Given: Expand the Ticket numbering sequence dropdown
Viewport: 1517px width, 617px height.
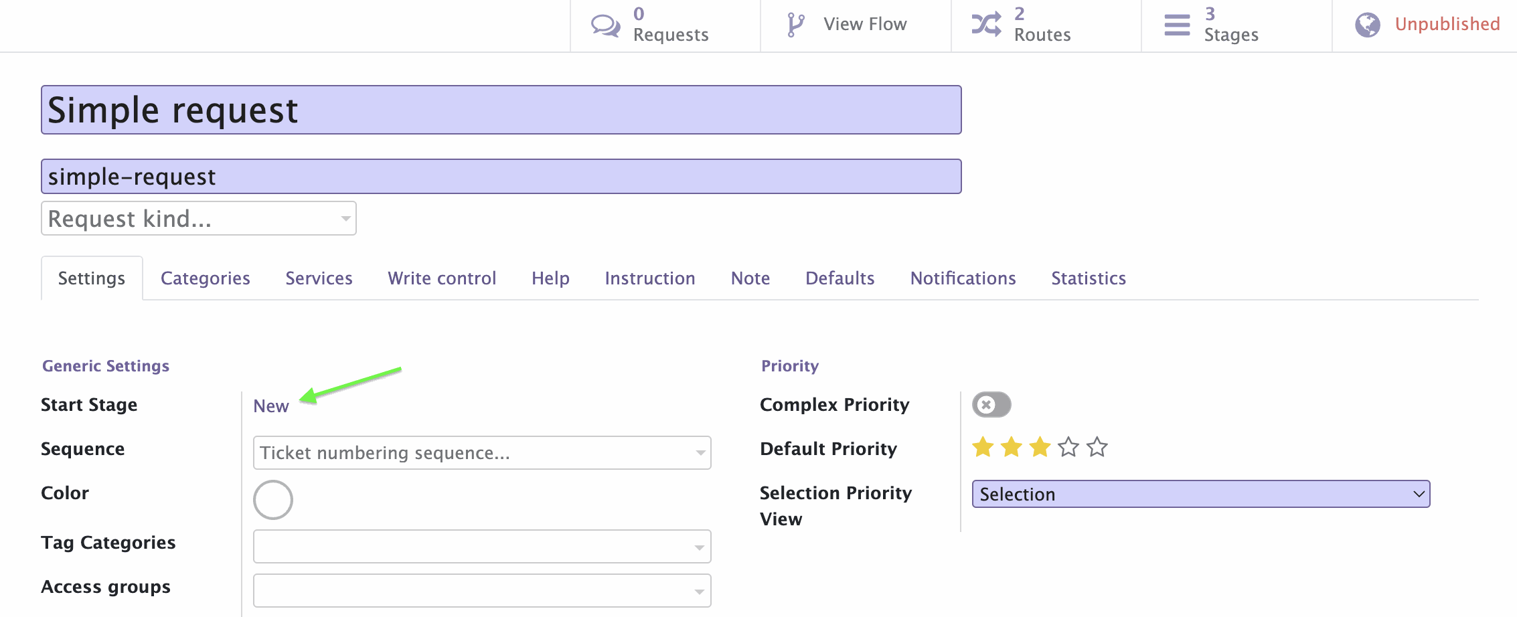Looking at the screenshot, I should click(x=482, y=453).
